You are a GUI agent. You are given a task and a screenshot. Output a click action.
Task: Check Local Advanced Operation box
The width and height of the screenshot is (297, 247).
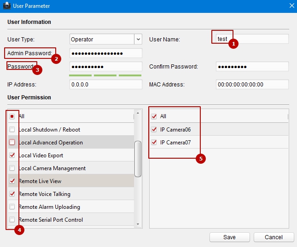tap(12, 143)
